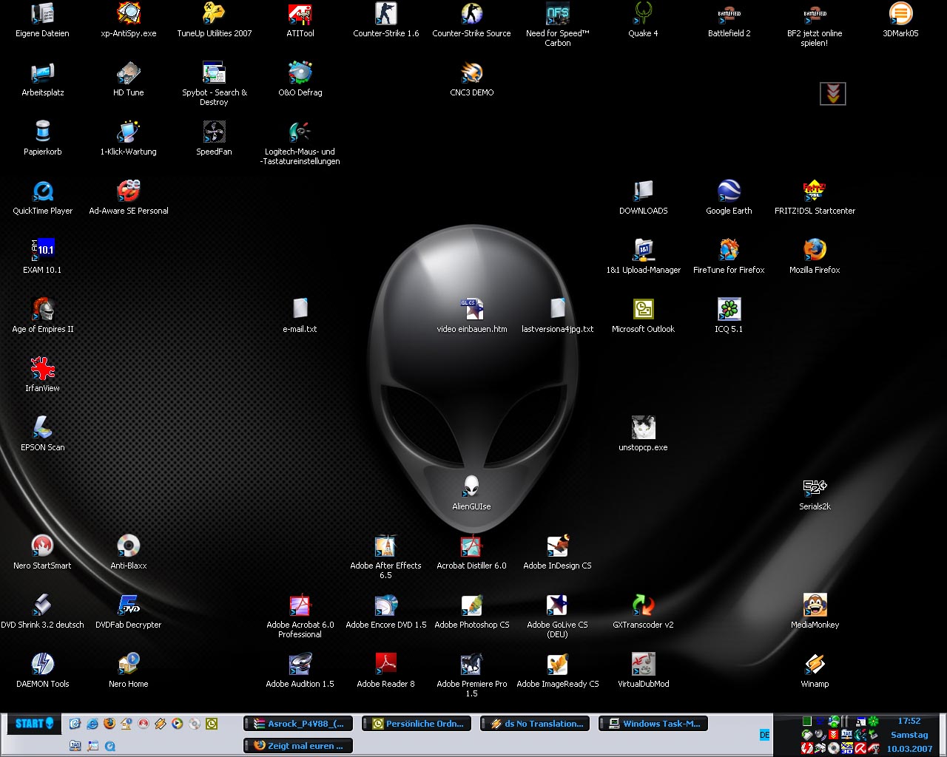Open the Microsoft Outlook desktop shortcut

[x=643, y=316]
